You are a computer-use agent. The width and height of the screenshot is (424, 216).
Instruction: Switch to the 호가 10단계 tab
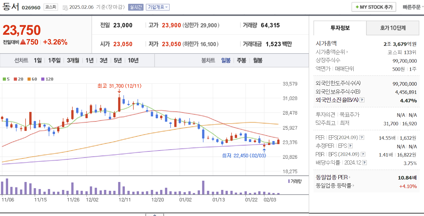click(393, 28)
